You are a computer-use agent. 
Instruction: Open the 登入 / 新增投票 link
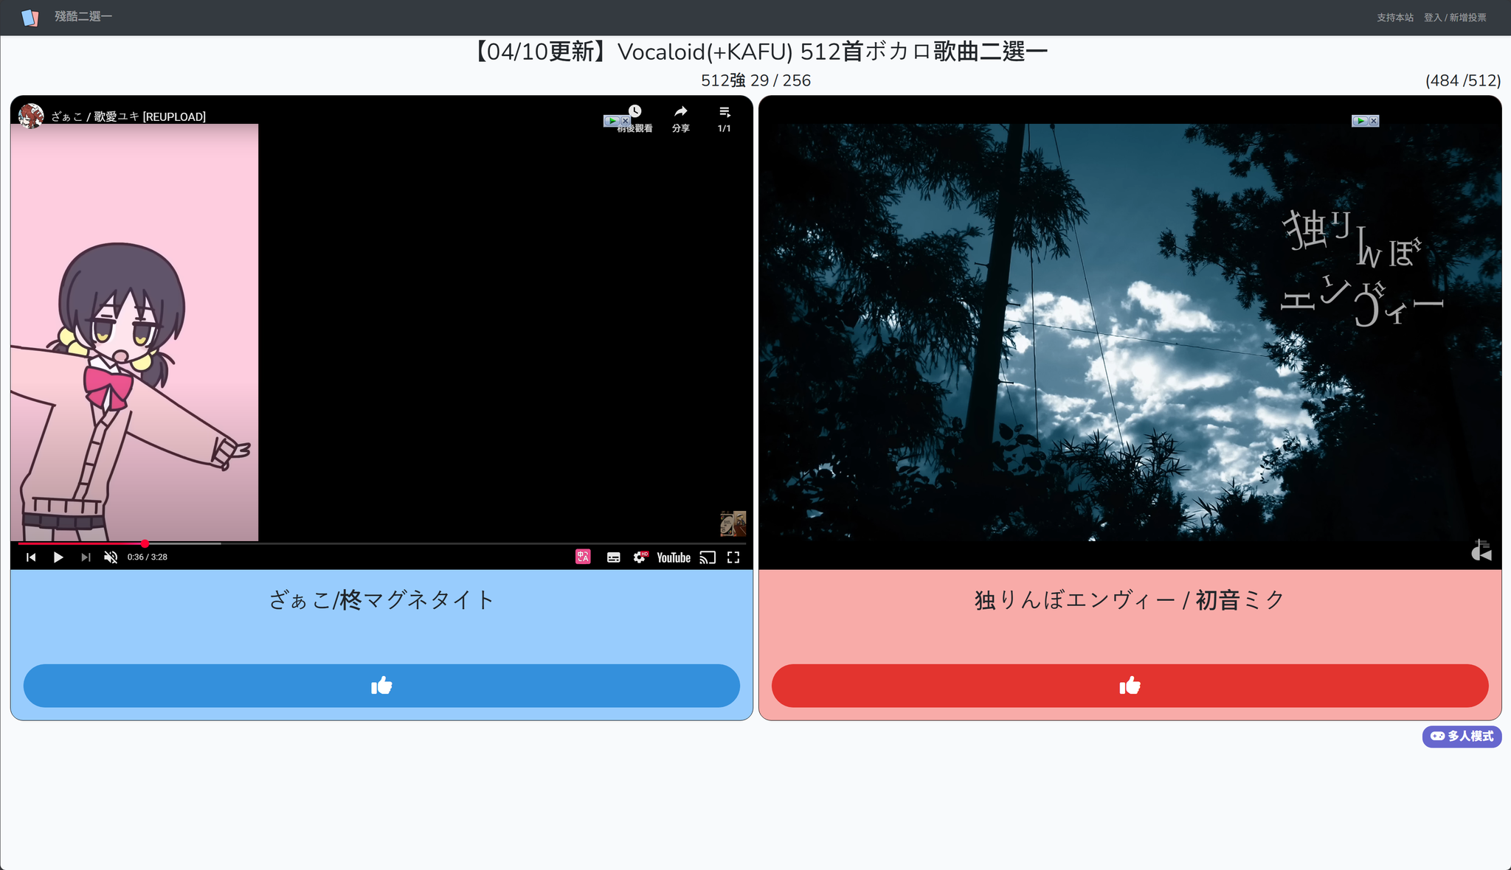(x=1455, y=18)
